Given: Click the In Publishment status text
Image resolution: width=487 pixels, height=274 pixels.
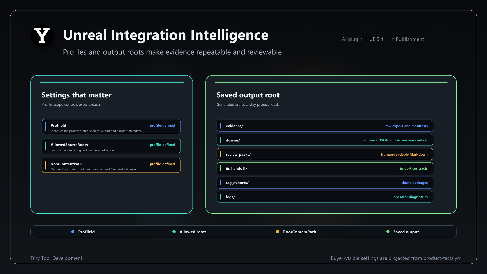Looking at the screenshot, I should [407, 39].
